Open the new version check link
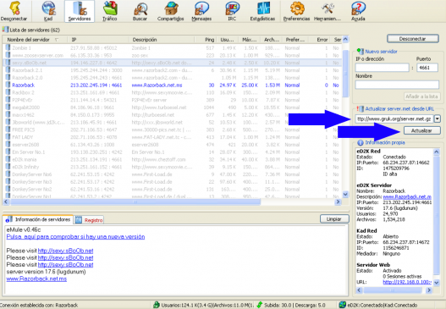 tap(75, 237)
